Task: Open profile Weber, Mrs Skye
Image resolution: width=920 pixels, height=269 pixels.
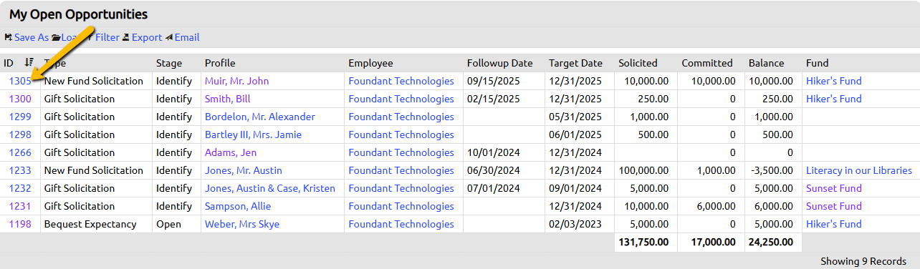Action: (x=241, y=224)
